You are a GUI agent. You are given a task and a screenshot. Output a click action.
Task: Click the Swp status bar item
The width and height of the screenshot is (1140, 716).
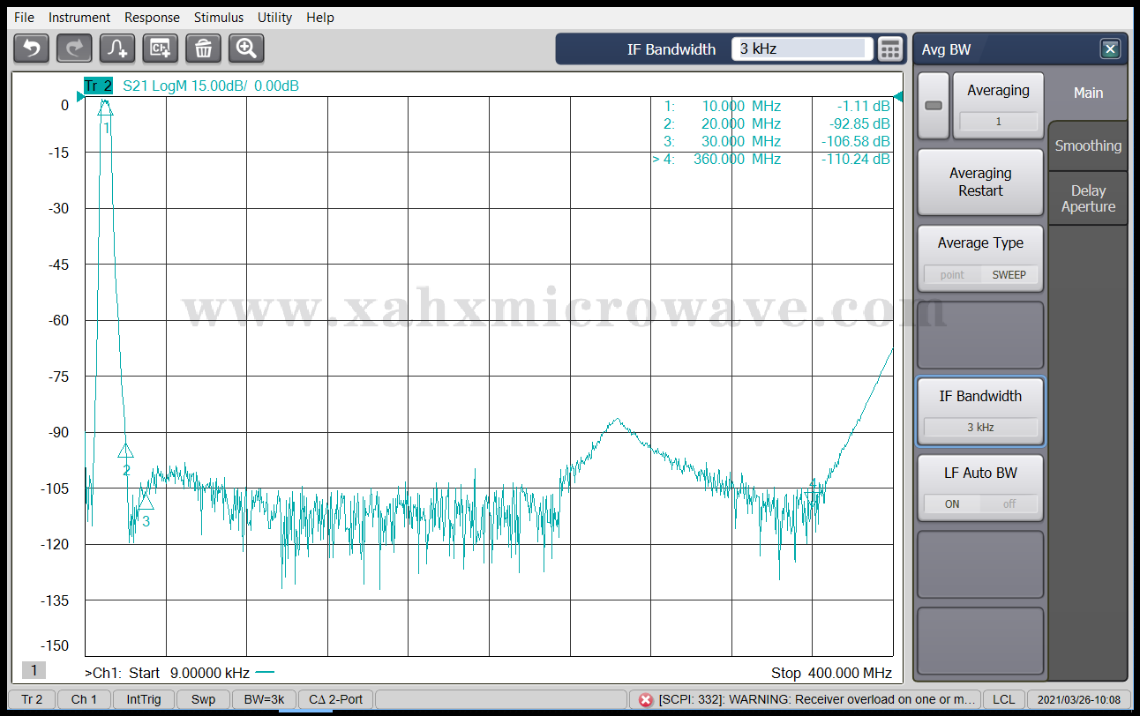203,699
